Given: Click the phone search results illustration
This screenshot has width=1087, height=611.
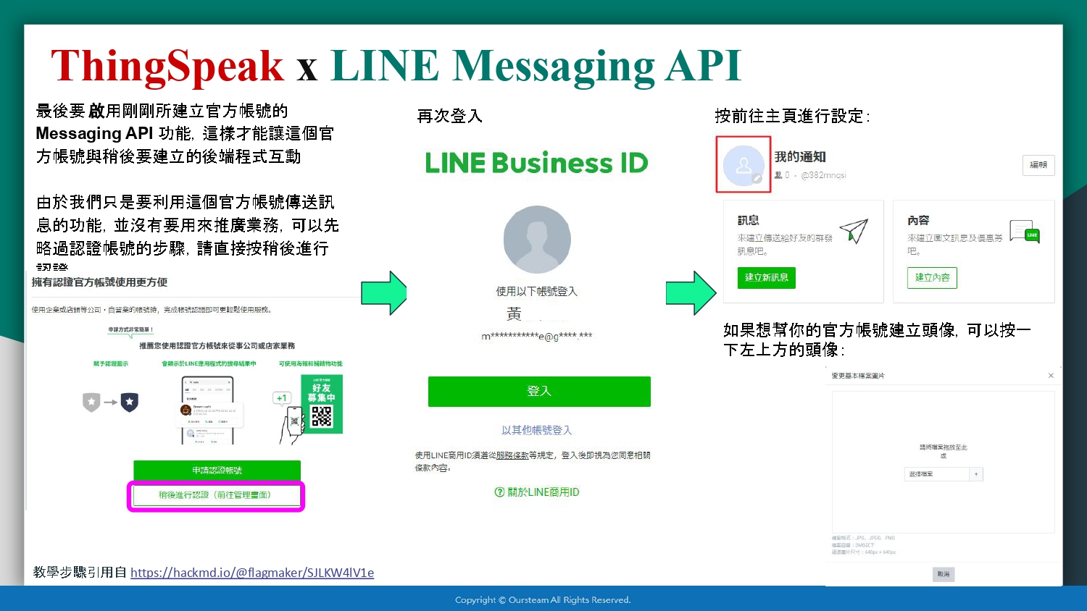Looking at the screenshot, I should pyautogui.click(x=208, y=410).
